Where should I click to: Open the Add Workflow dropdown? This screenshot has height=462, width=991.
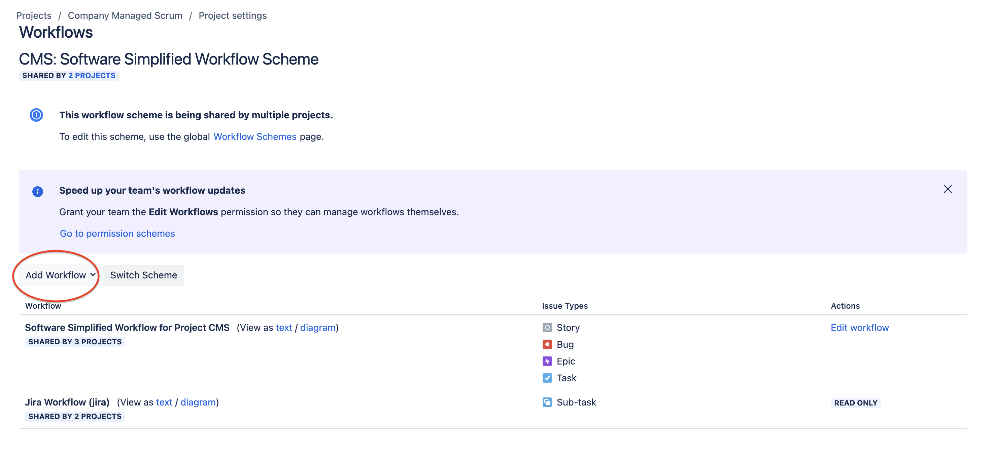click(60, 275)
